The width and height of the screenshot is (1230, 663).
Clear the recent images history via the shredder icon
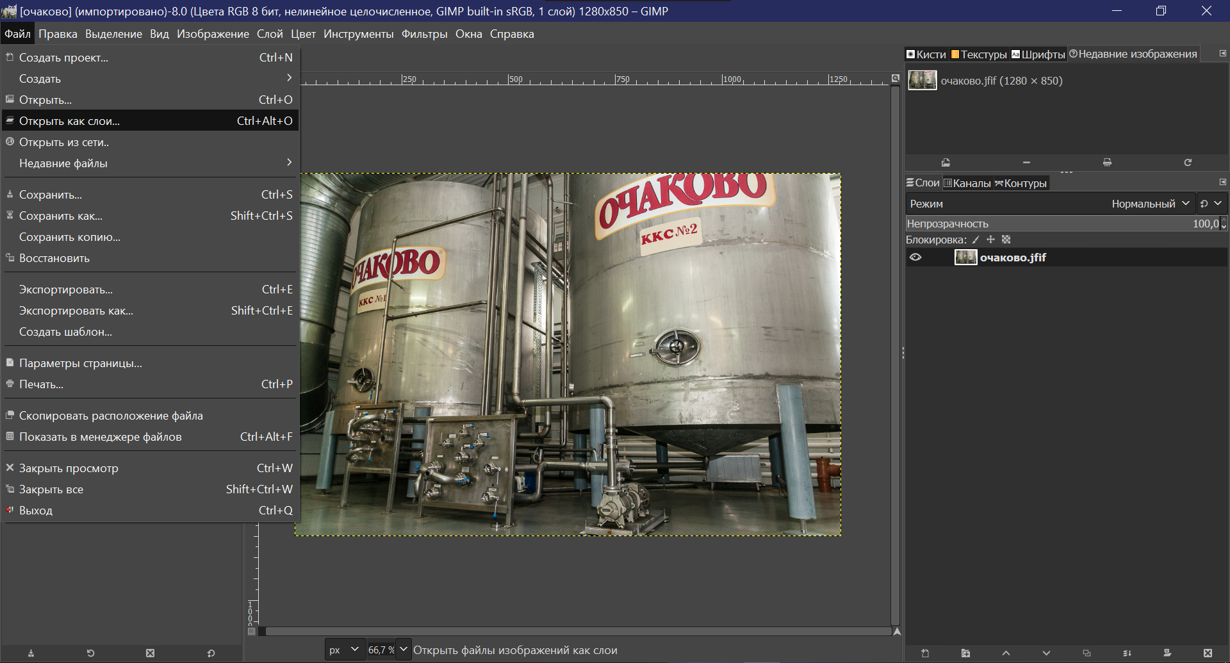(1107, 163)
